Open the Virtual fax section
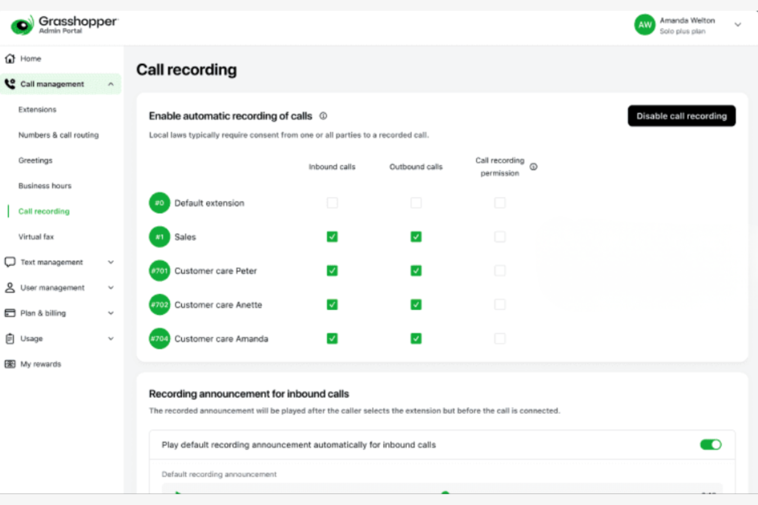Screen dimensions: 758x505 (36, 236)
